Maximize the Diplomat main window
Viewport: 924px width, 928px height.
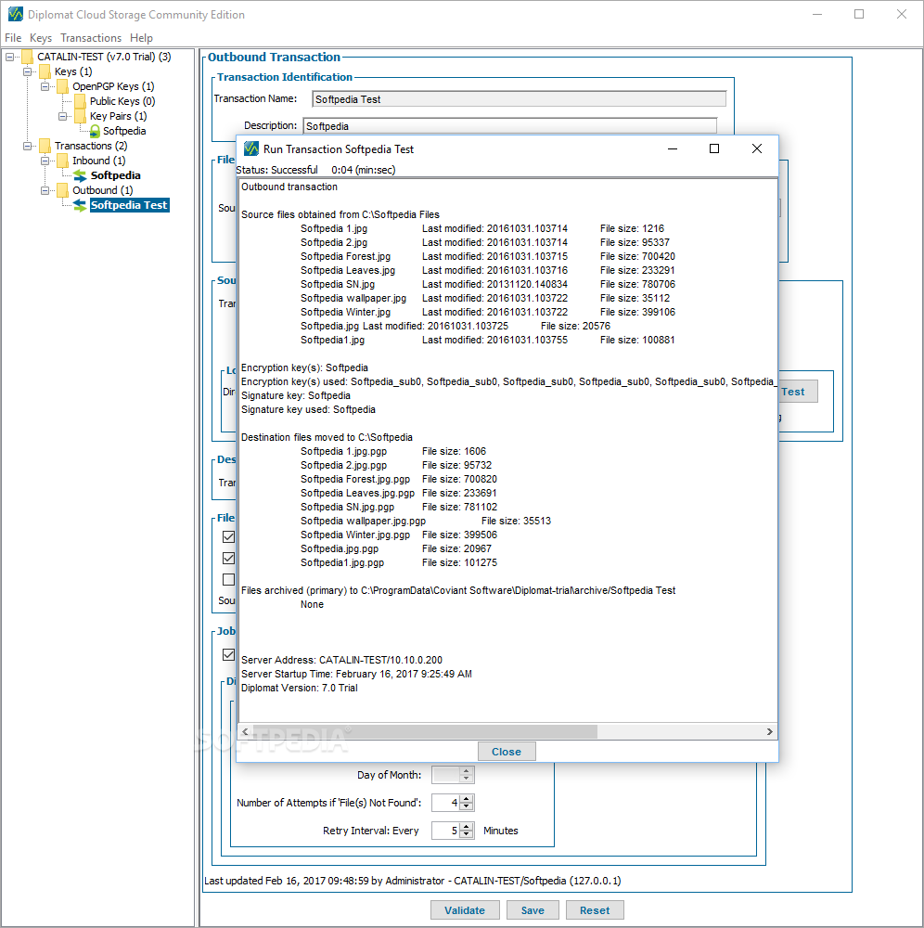click(859, 14)
